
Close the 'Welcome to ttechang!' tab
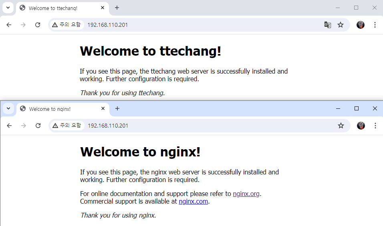coord(103,8)
